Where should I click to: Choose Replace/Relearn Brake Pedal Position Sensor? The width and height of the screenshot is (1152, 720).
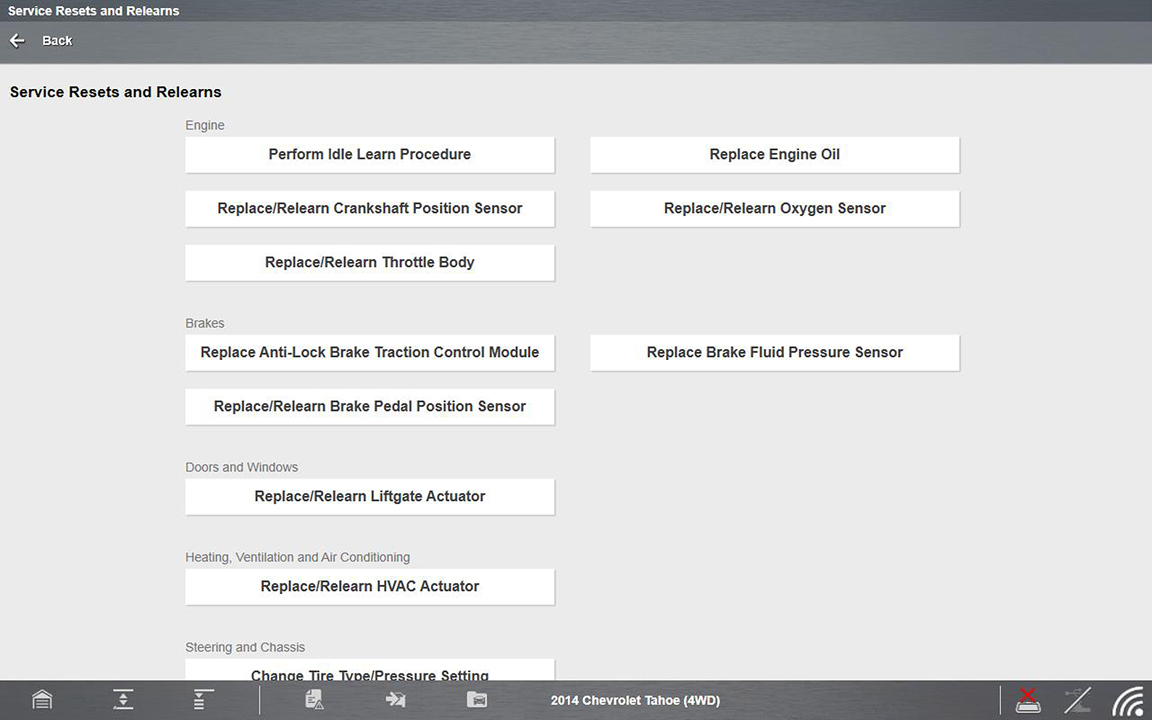click(x=370, y=406)
